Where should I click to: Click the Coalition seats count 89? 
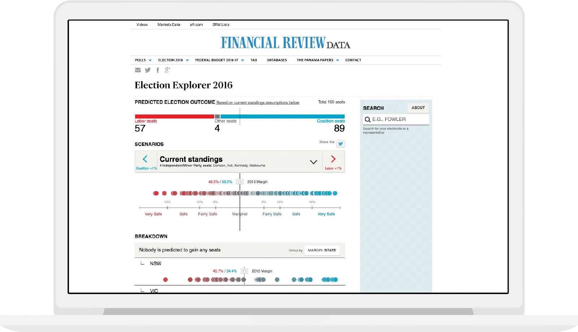[x=340, y=129]
